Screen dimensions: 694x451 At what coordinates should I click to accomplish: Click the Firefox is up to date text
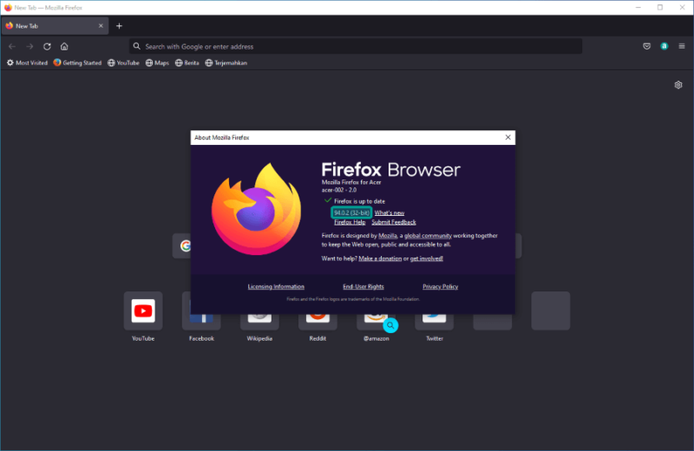pos(359,201)
